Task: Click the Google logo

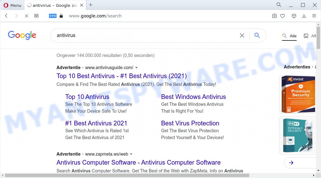Action: 22,35
